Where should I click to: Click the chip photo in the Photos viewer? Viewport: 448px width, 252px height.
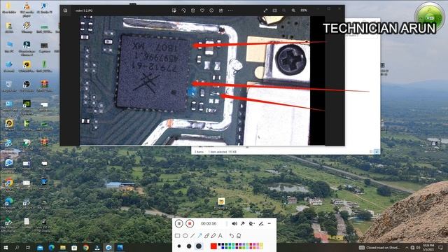pos(195,80)
